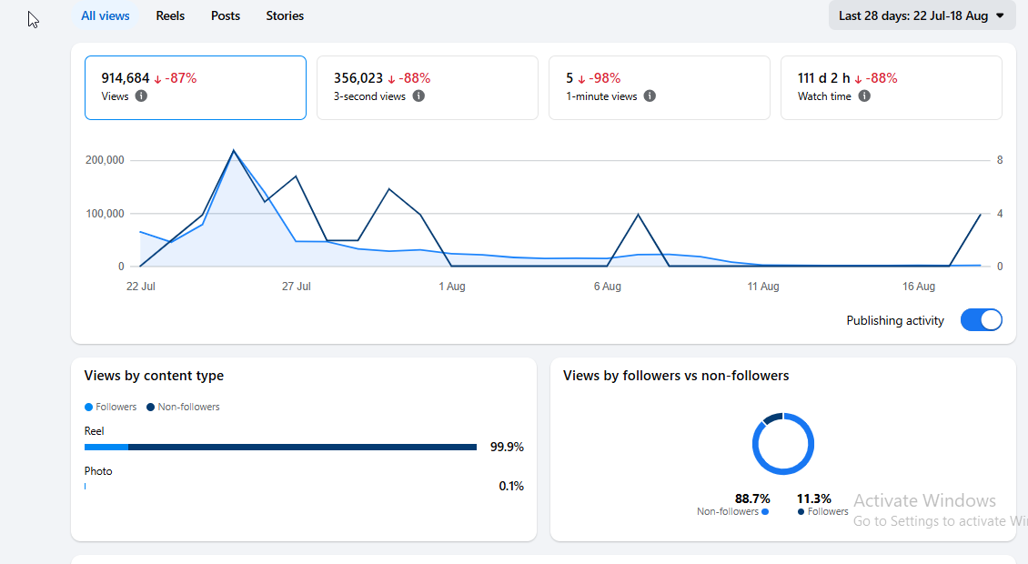Click the Non-followers dark legend dot in content type

click(150, 408)
